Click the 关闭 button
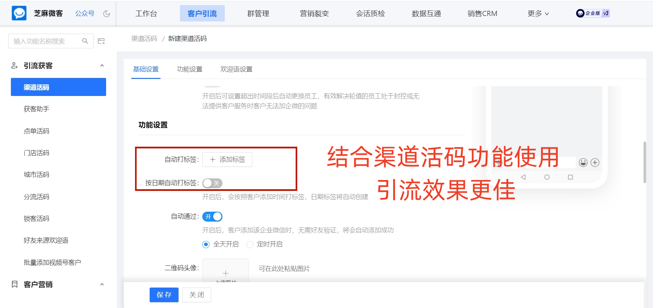The height and width of the screenshot is (308, 653). tap(197, 295)
